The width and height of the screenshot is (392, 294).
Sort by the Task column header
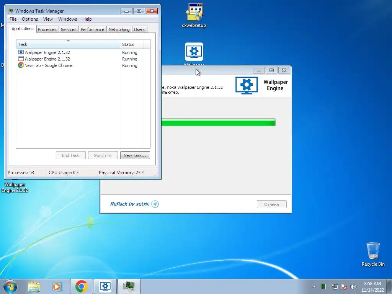(68, 44)
